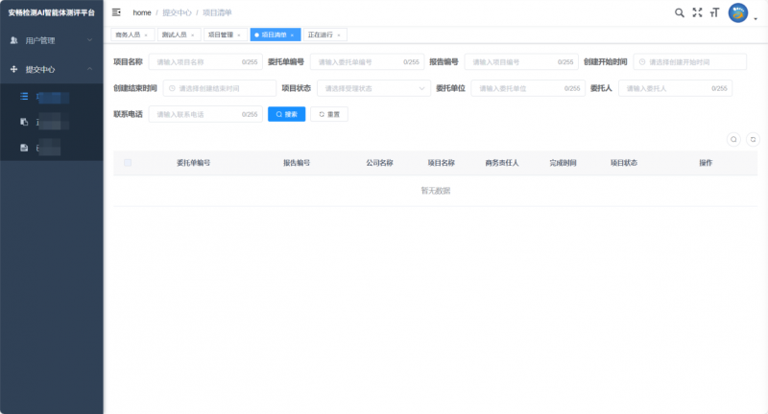Switch to the 项目管理 tab

(x=220, y=34)
